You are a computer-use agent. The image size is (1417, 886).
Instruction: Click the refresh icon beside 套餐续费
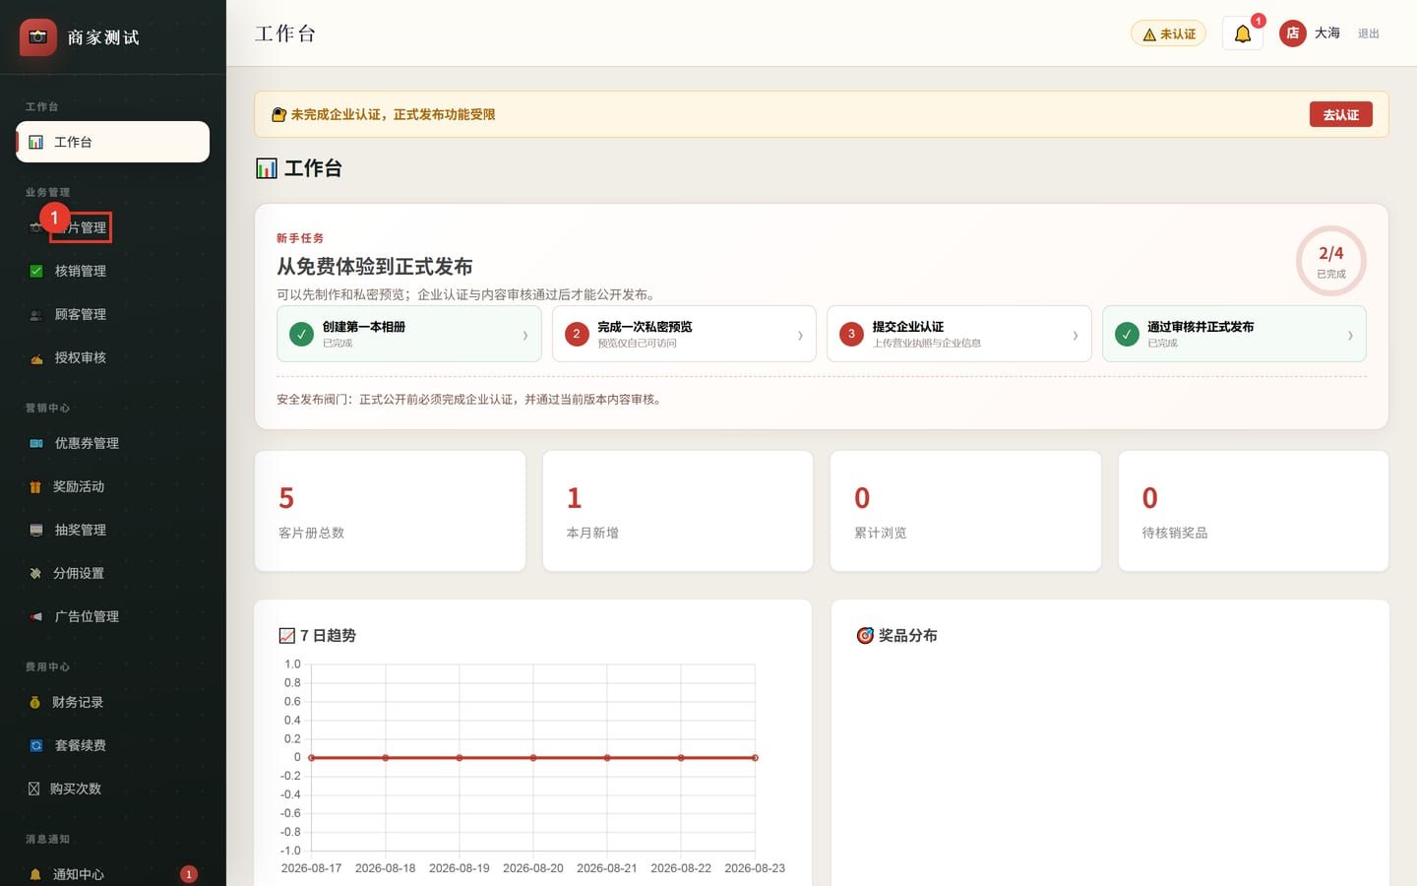pyautogui.click(x=36, y=745)
